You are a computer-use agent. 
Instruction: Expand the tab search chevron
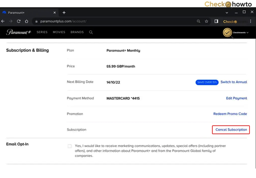pos(227,13)
